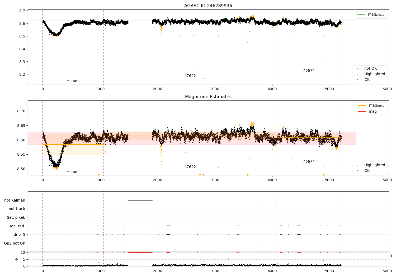Screen dimensions: 396x277
Task: Click the green line sample for mag AGASC
Action: click(x=361, y=15)
